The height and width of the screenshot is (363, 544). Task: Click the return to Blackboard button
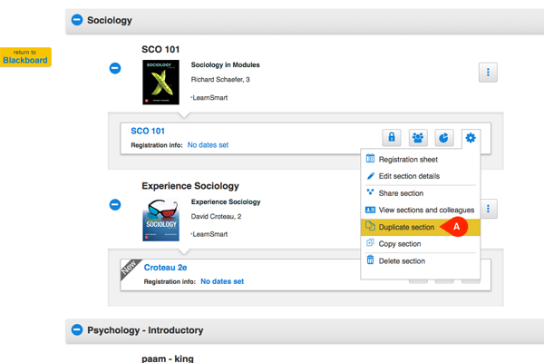click(x=25, y=57)
